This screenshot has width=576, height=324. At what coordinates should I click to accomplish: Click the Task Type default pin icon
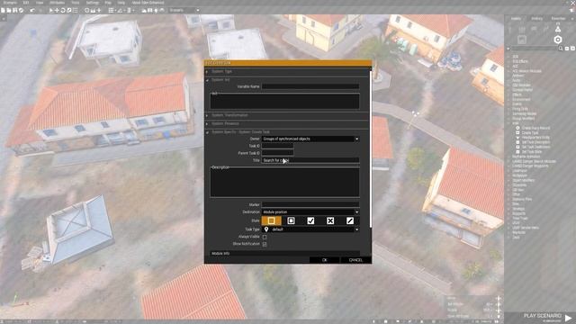(x=266, y=229)
